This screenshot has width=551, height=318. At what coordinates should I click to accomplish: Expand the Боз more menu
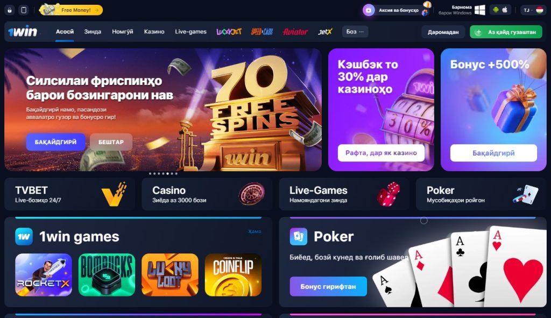click(355, 32)
